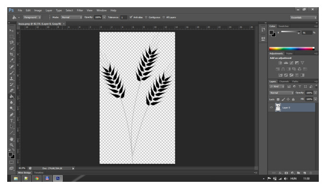Toggle Lock position
The height and width of the screenshot is (189, 326).
click(288, 100)
